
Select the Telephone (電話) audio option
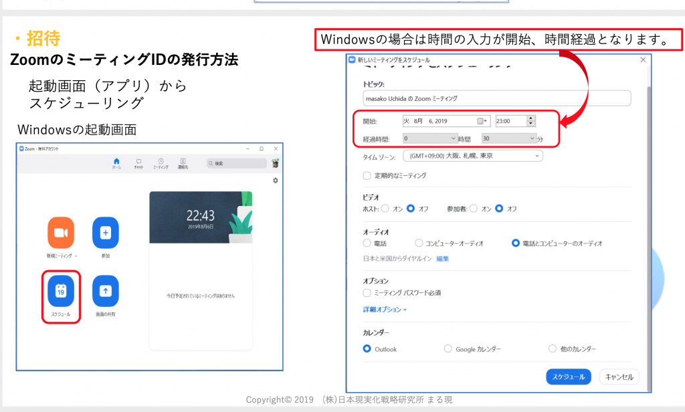[x=367, y=243]
